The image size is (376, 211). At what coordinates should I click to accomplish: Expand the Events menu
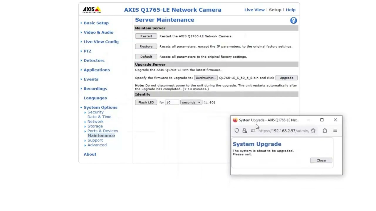pos(91,79)
